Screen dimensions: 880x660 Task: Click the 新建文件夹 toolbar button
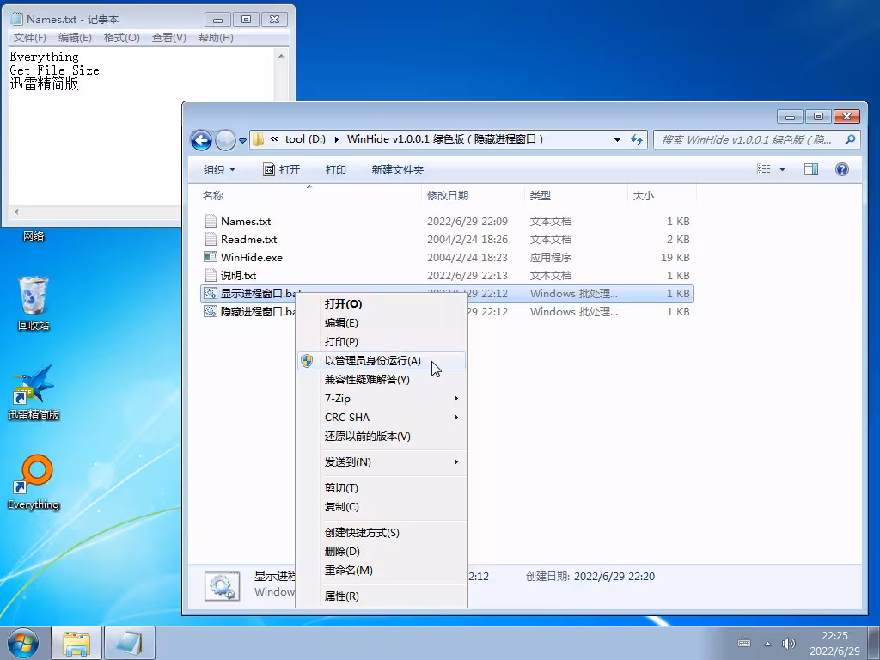click(x=397, y=169)
